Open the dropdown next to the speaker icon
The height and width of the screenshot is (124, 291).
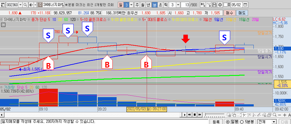pyautogui.click(x=35, y=5)
